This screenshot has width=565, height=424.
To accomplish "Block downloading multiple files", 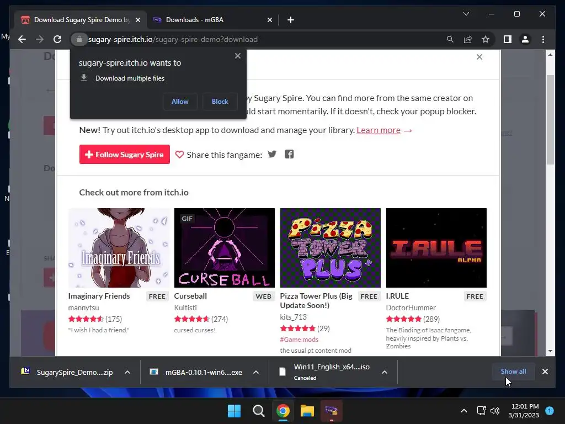I will click(220, 102).
